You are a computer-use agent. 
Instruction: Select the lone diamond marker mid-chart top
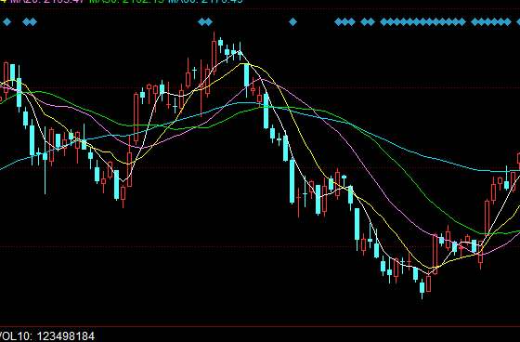pyautogui.click(x=292, y=22)
